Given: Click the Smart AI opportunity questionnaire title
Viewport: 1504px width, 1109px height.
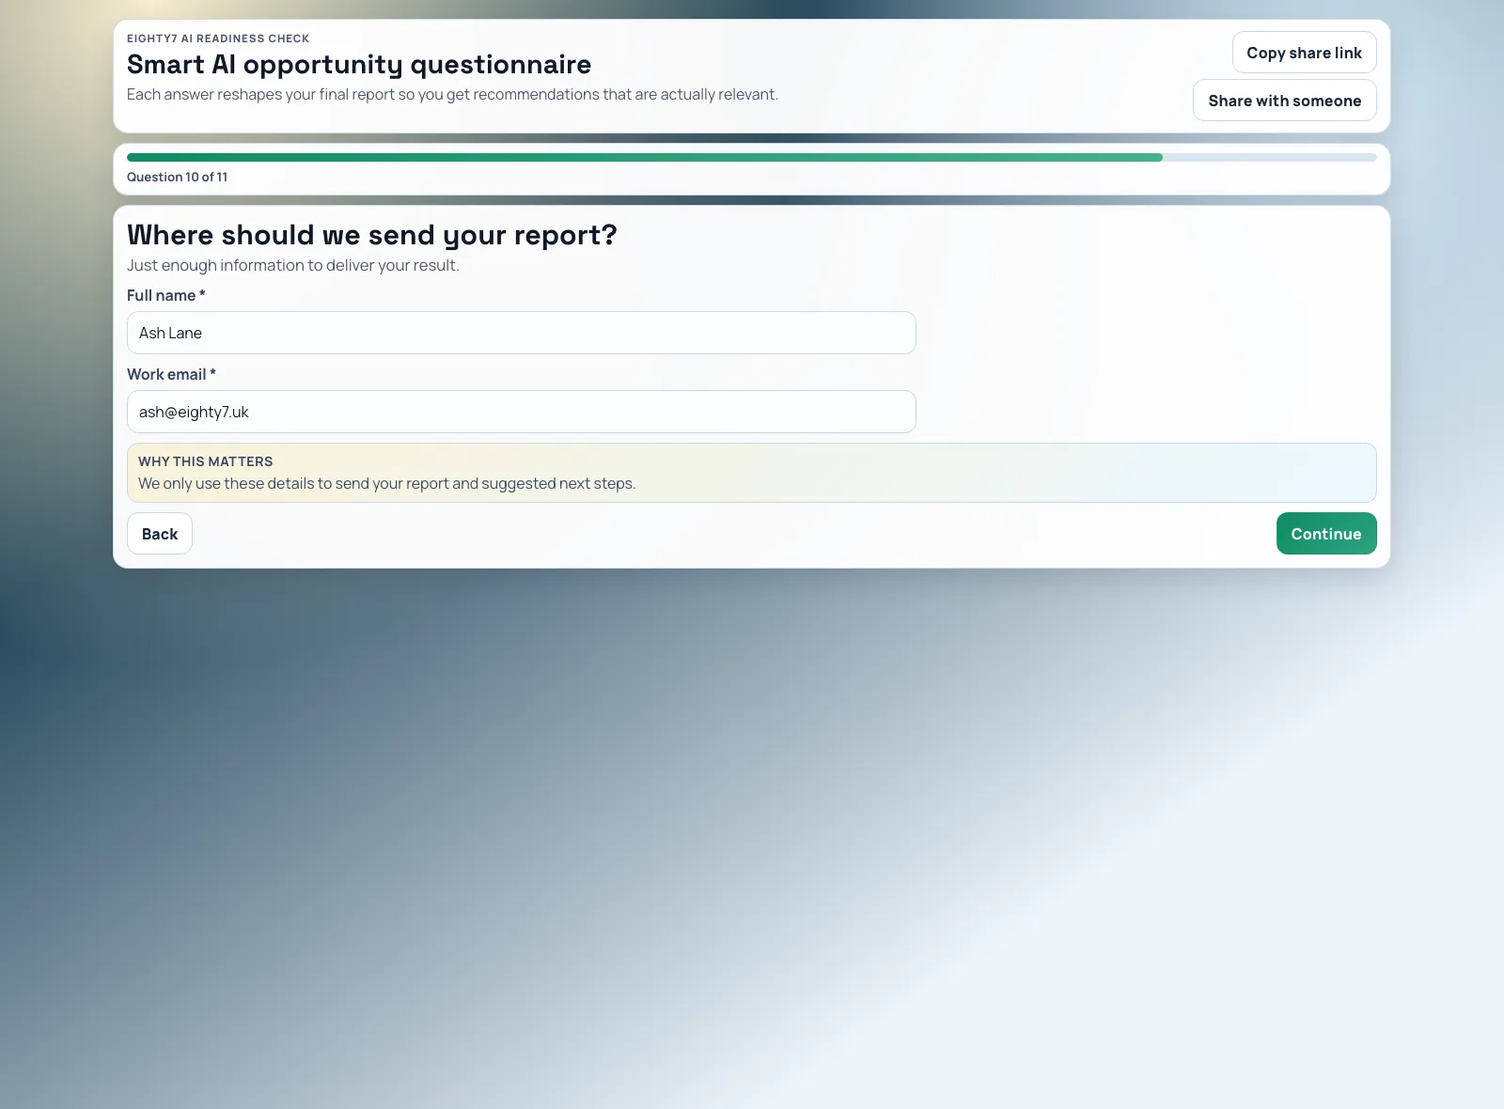Looking at the screenshot, I should [359, 64].
